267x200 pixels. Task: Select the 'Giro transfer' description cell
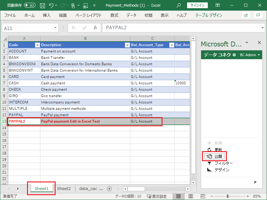(x=85, y=96)
